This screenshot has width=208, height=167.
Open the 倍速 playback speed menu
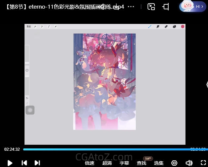89,163
